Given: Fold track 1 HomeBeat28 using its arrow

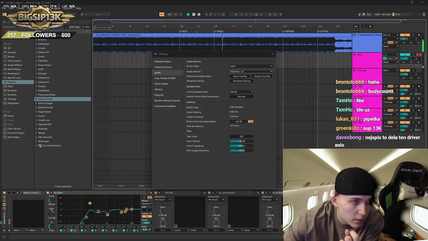Looking at the screenshot, I should click(354, 35).
